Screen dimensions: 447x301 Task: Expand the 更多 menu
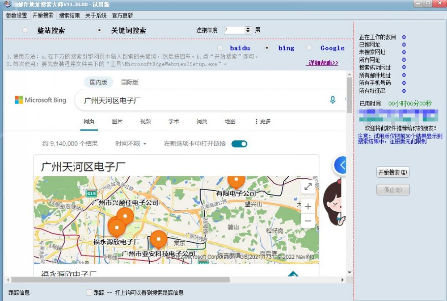(x=262, y=121)
